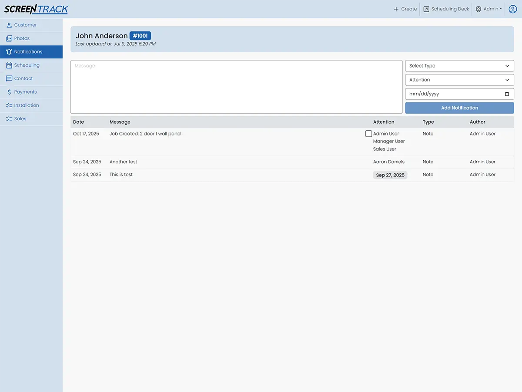The width and height of the screenshot is (522, 392).
Task: Click the Installation checklist icon
Action: point(9,105)
